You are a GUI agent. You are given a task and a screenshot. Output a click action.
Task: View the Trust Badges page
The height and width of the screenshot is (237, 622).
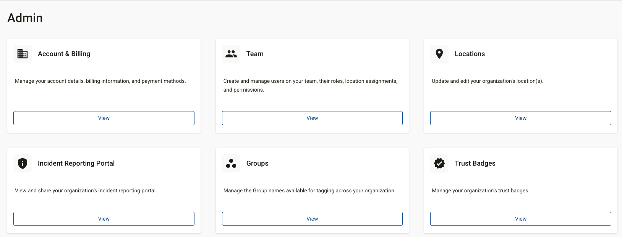click(520, 219)
